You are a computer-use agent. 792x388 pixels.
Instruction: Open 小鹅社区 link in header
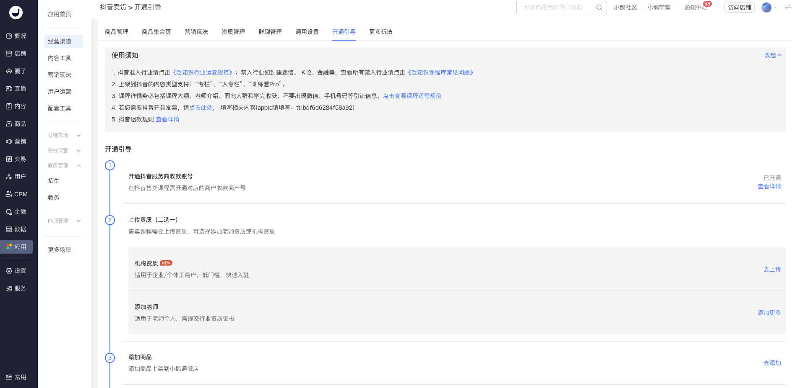[x=625, y=8]
